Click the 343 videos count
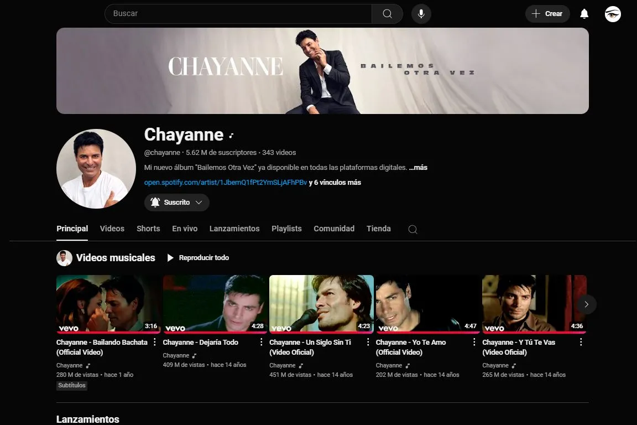This screenshot has height=425, width=637. tap(279, 153)
